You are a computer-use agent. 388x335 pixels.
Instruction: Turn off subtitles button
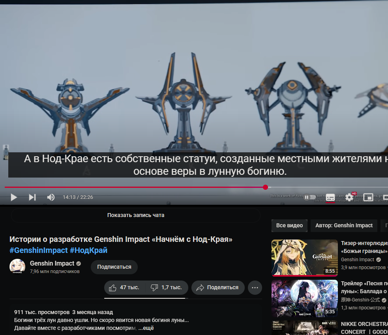coord(330,197)
